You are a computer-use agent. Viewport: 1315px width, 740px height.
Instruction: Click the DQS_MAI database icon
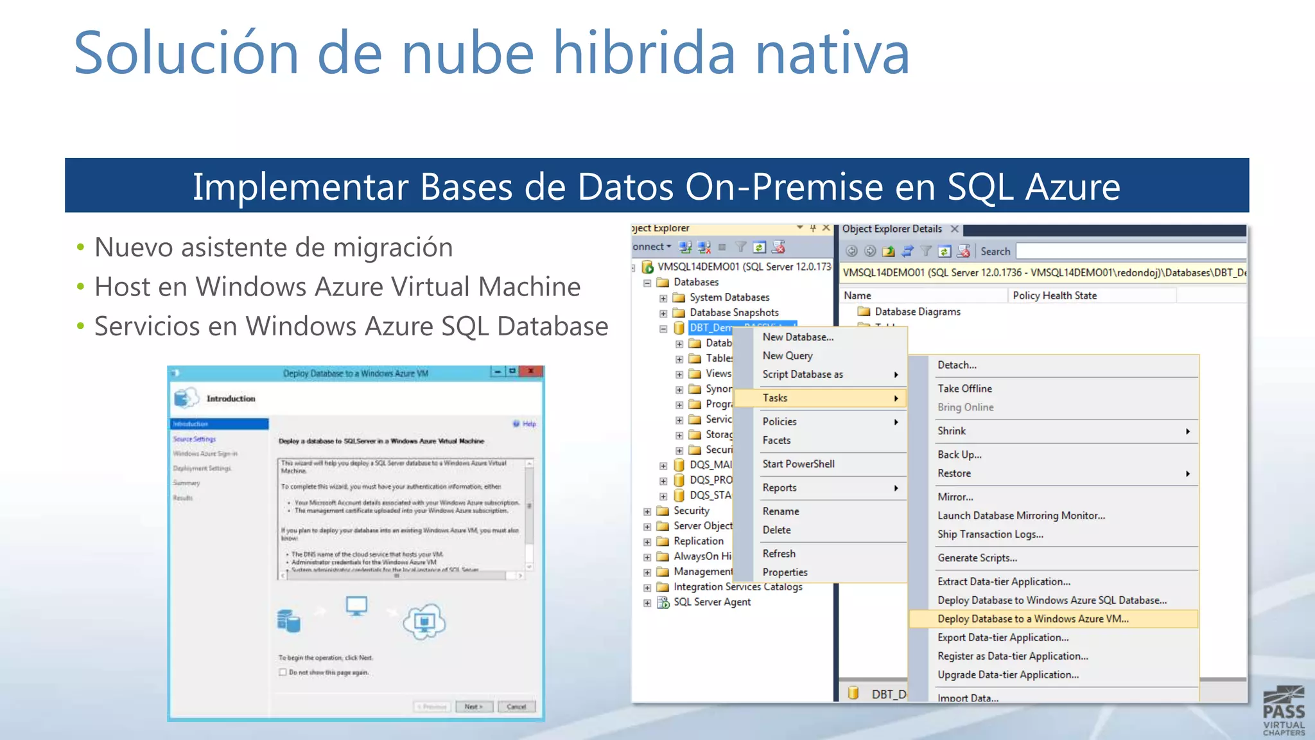point(679,464)
